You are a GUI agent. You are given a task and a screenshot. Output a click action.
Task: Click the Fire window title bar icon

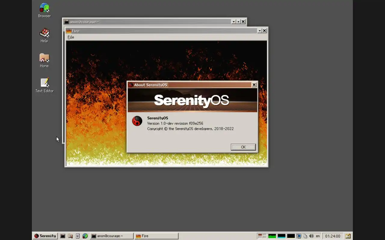point(69,31)
